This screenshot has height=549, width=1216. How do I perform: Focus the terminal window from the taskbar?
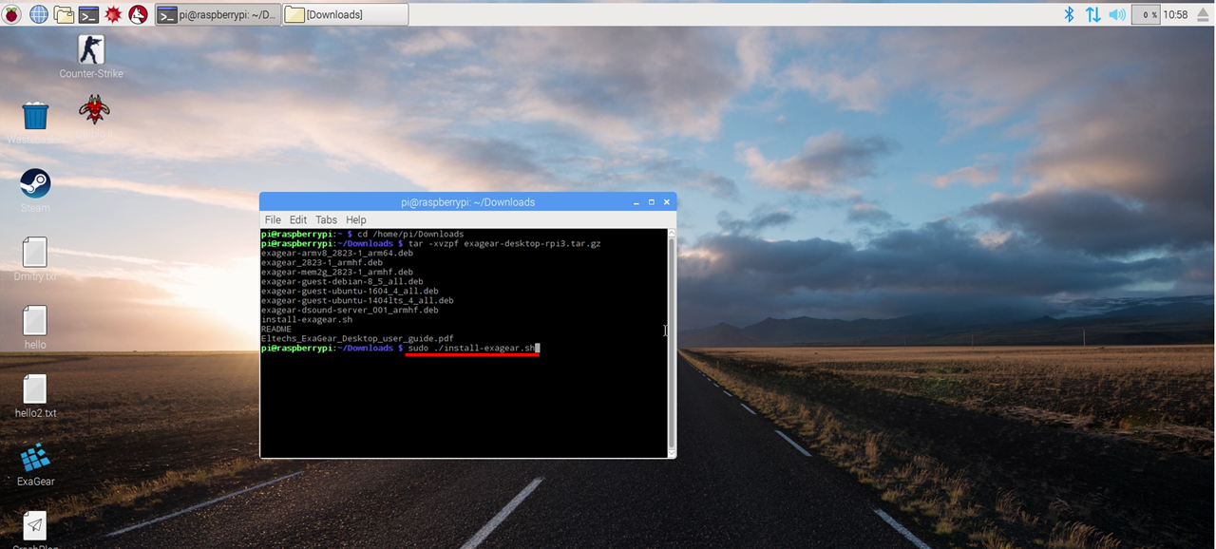[x=216, y=13]
